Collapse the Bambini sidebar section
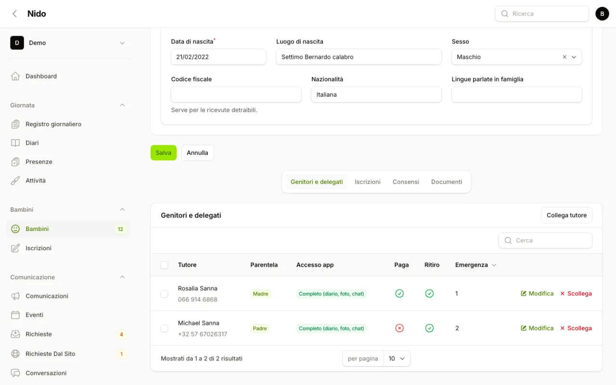 (122, 209)
